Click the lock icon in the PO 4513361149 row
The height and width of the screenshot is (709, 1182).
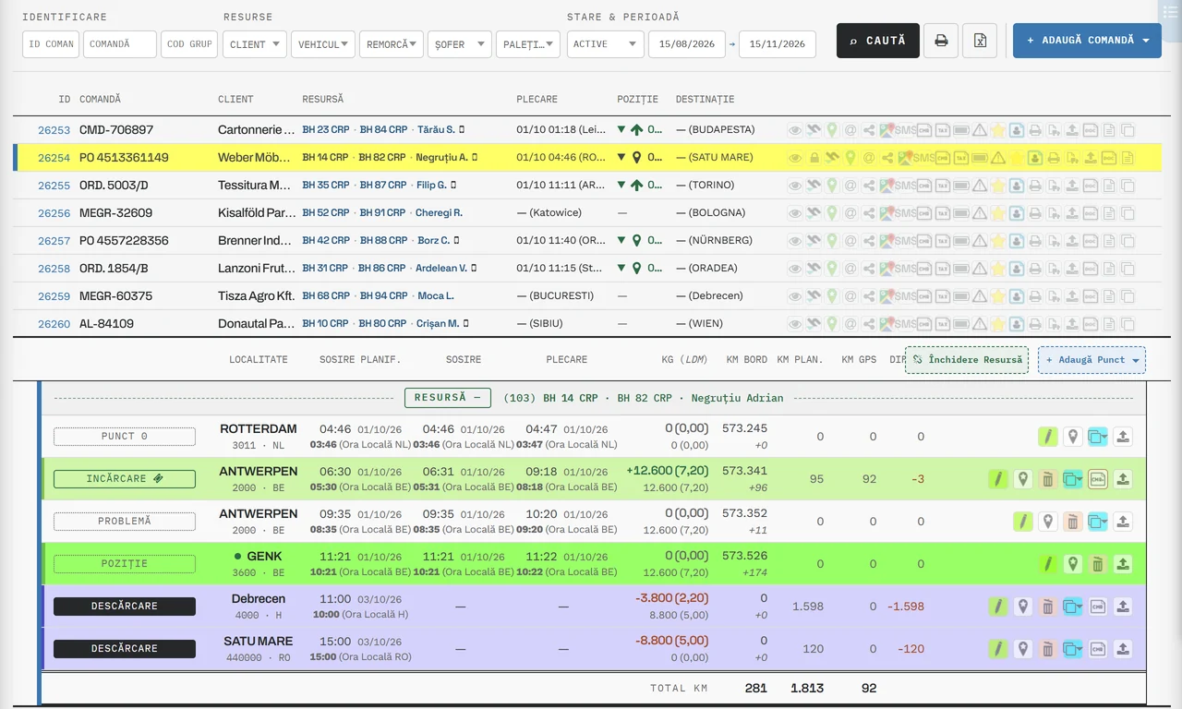point(814,158)
